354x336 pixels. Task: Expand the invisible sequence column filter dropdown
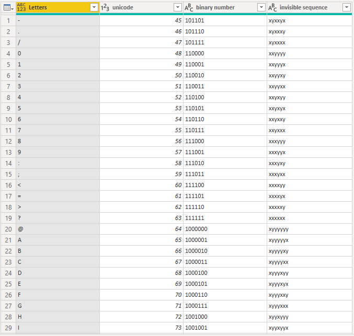coord(346,7)
